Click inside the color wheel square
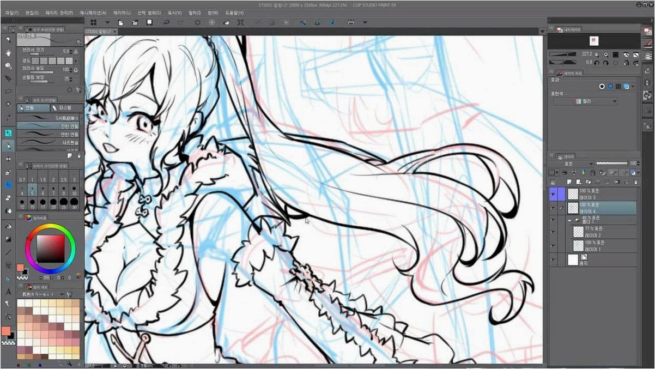Viewport: 655px width, 369px height. [50, 250]
